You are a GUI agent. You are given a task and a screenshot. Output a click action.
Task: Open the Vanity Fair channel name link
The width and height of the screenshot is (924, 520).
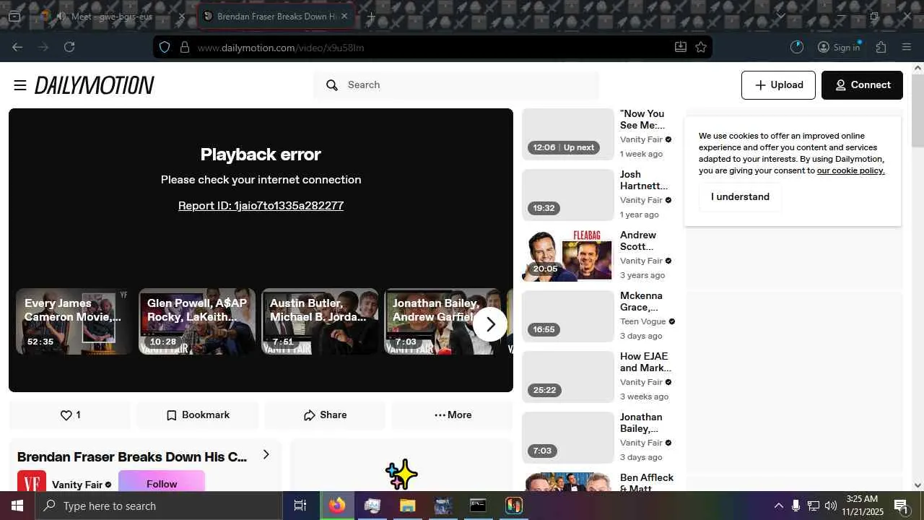pyautogui.click(x=77, y=485)
